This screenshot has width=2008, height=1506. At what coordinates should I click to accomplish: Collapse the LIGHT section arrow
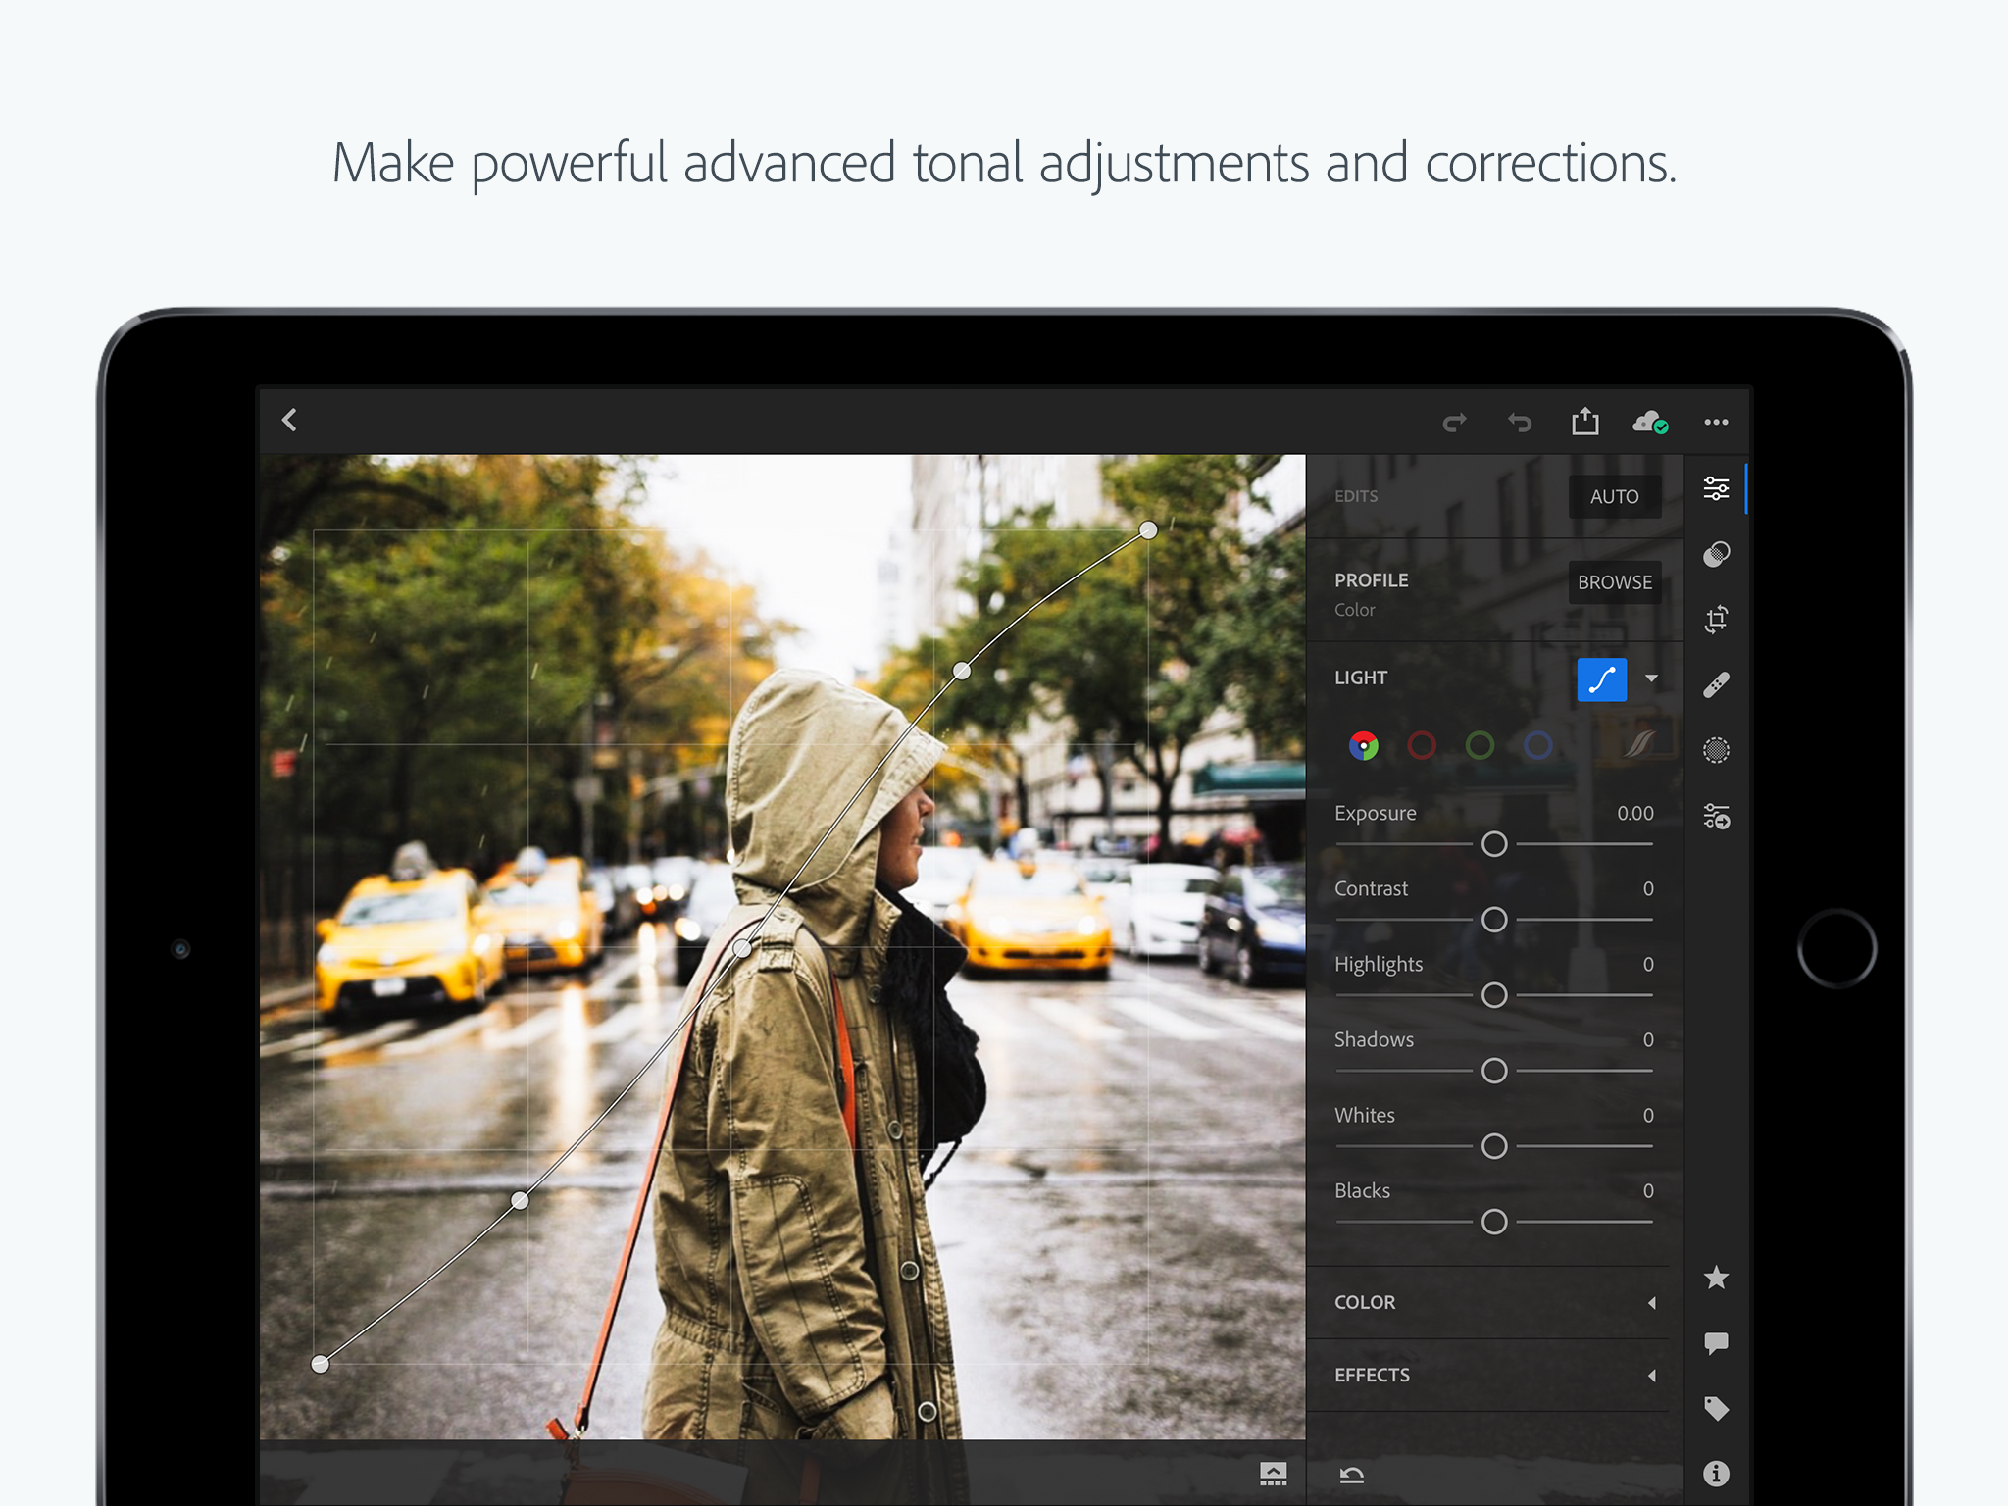1652,678
